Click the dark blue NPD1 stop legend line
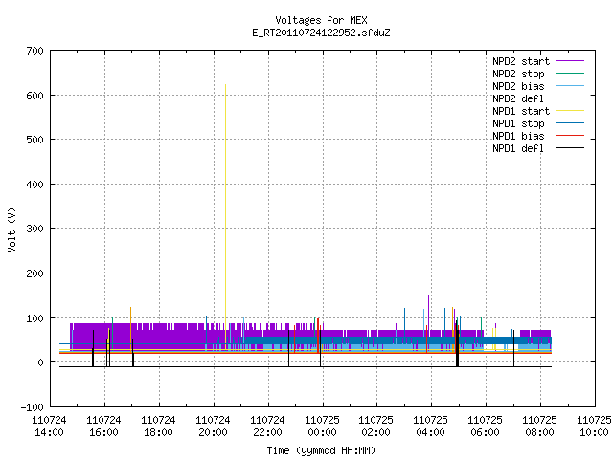This screenshot has width=613, height=459. point(570,123)
